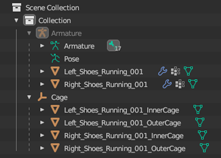221x158 pixels.
Task: Select the orange Armature object icon
Action: (42, 33)
